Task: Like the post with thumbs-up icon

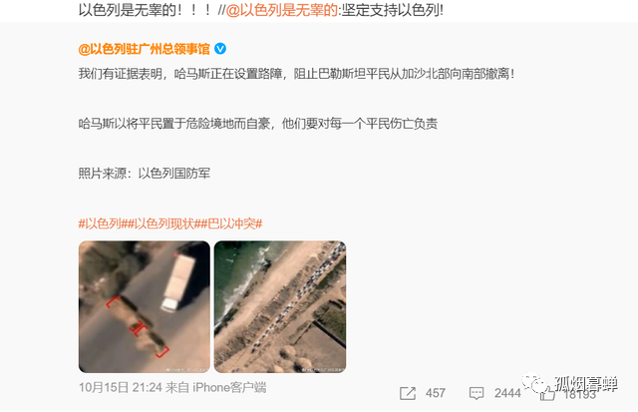Action: point(547,394)
